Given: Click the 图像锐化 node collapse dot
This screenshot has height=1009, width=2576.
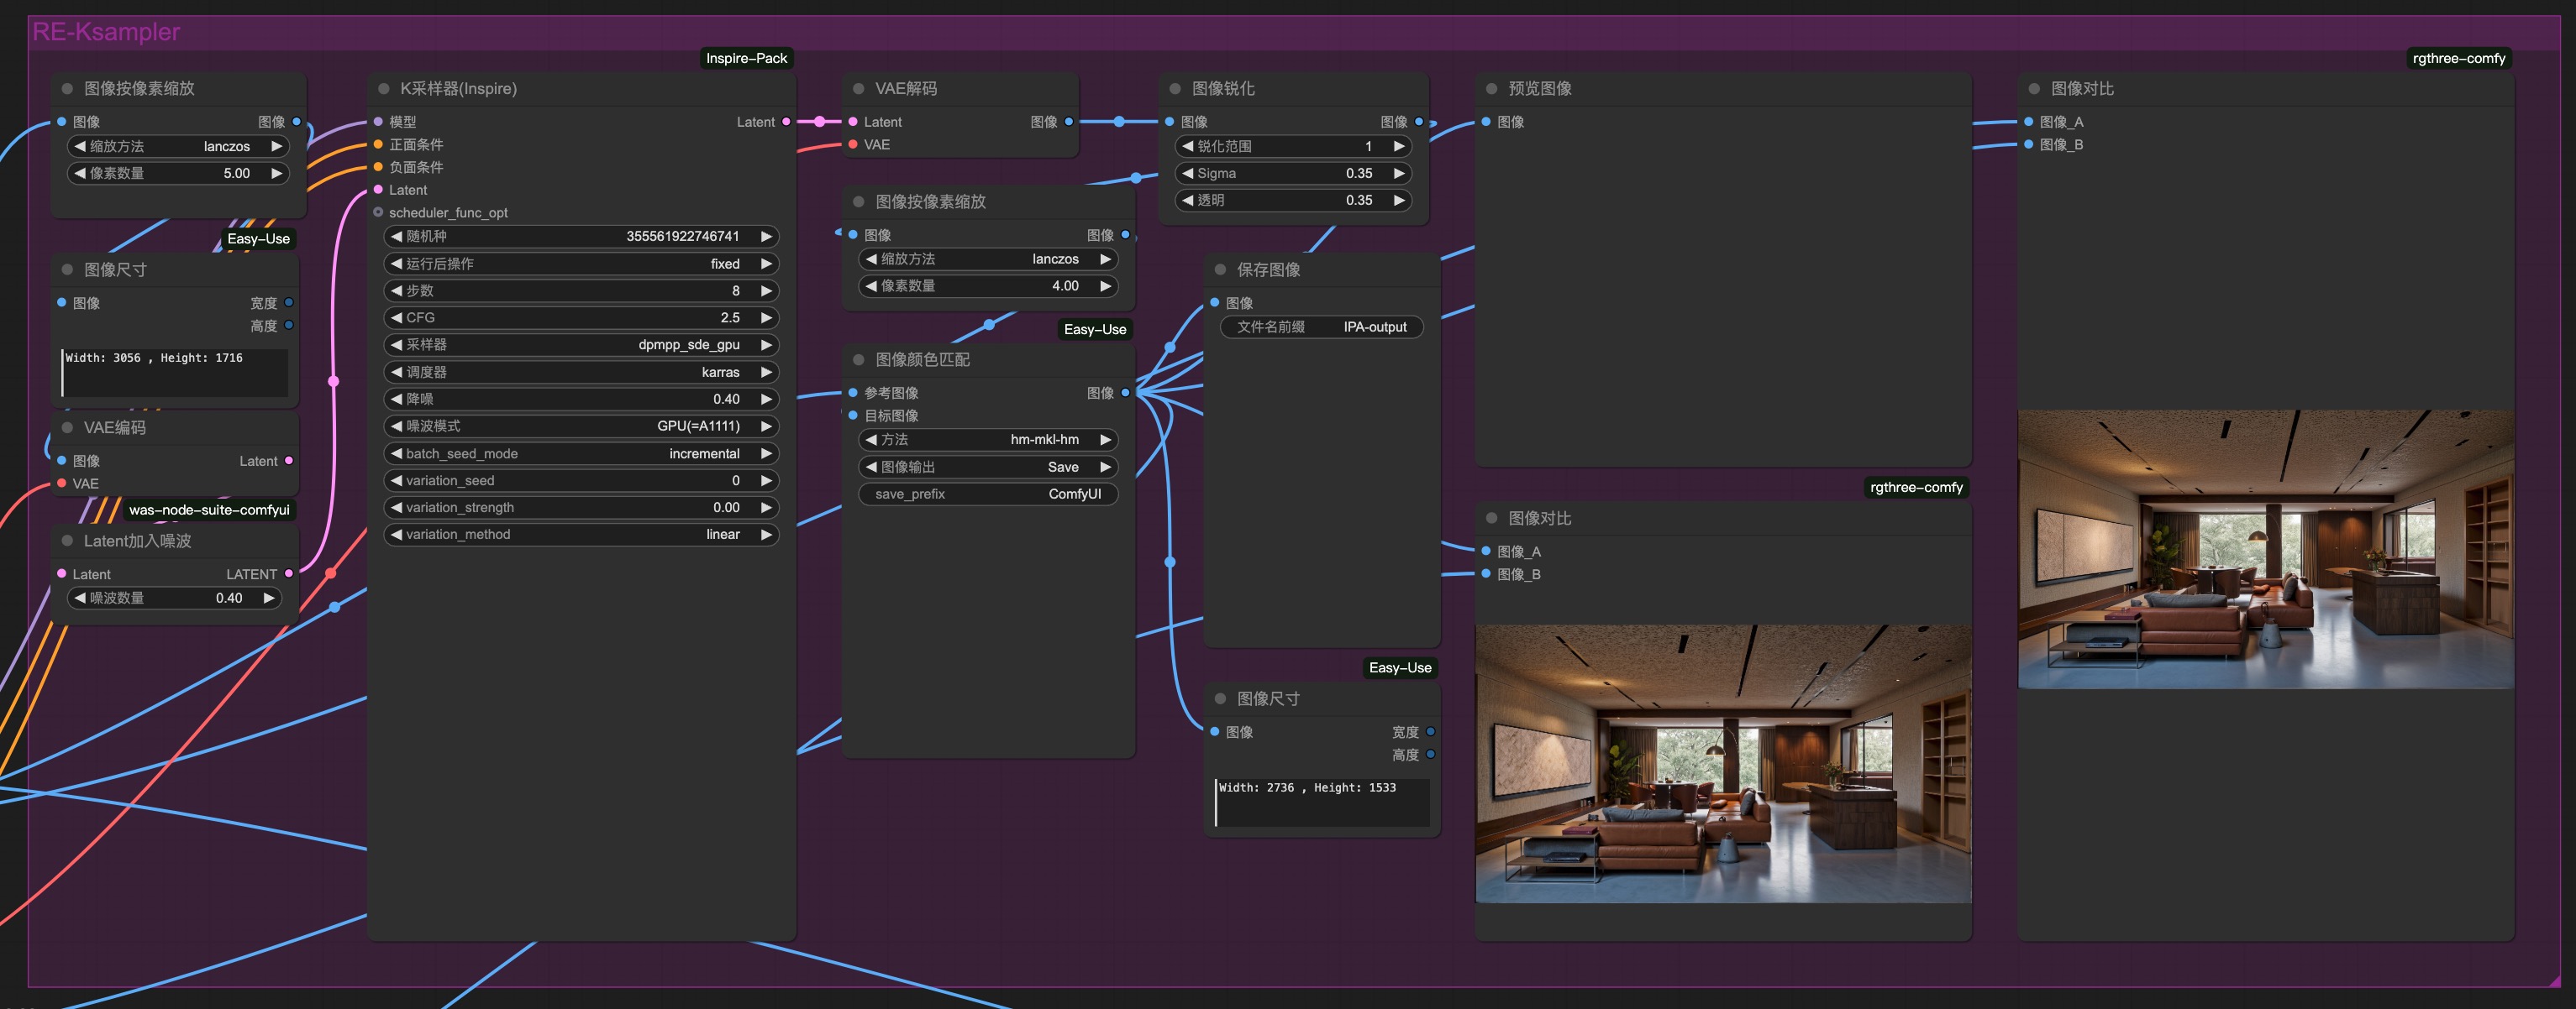Looking at the screenshot, I should point(1175,89).
